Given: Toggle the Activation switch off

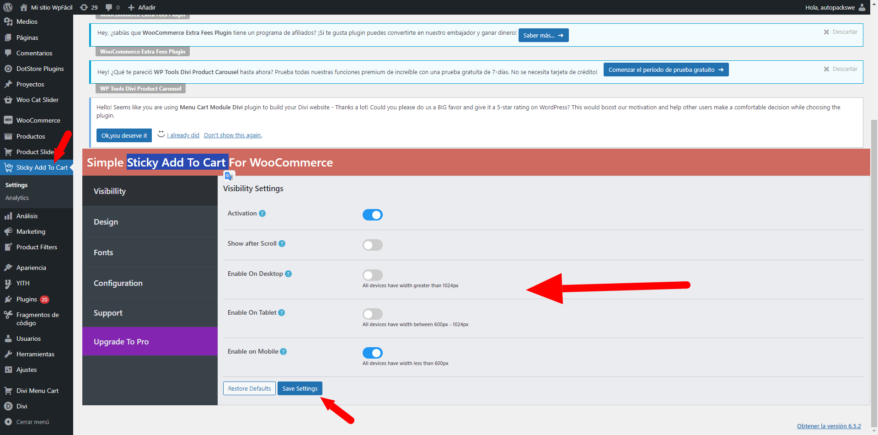Looking at the screenshot, I should [373, 215].
